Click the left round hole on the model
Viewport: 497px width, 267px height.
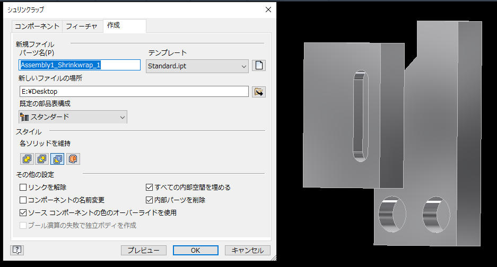click(392, 214)
